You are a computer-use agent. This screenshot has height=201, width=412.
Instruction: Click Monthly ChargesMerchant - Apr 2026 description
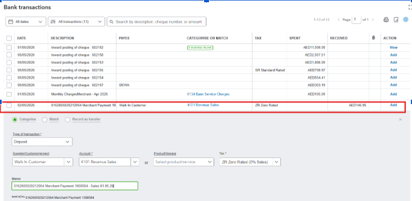79,94
